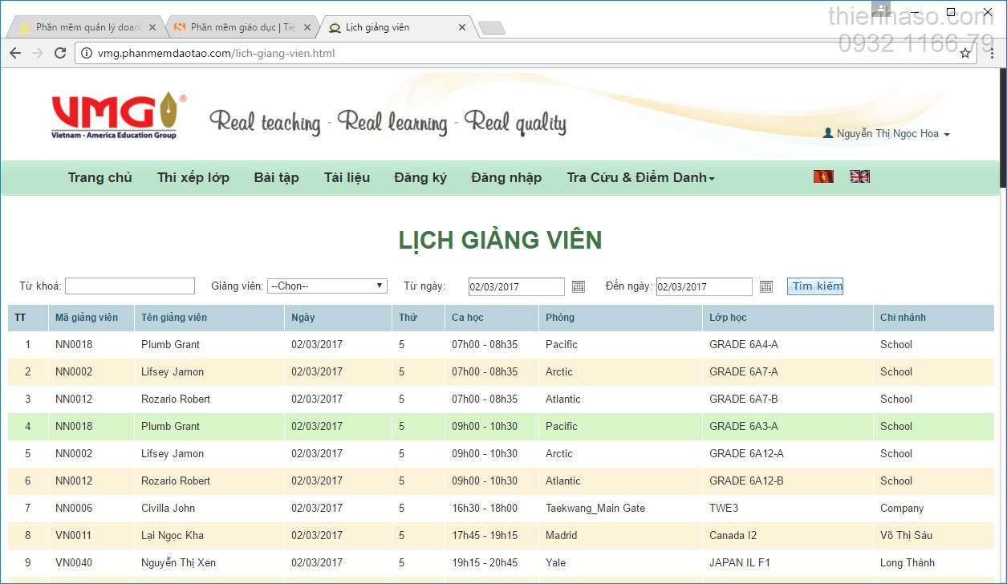Image resolution: width=1007 pixels, height=584 pixels.
Task: Open the Nguyễn Thị Ngọc Hoa user menu
Action: [x=887, y=134]
